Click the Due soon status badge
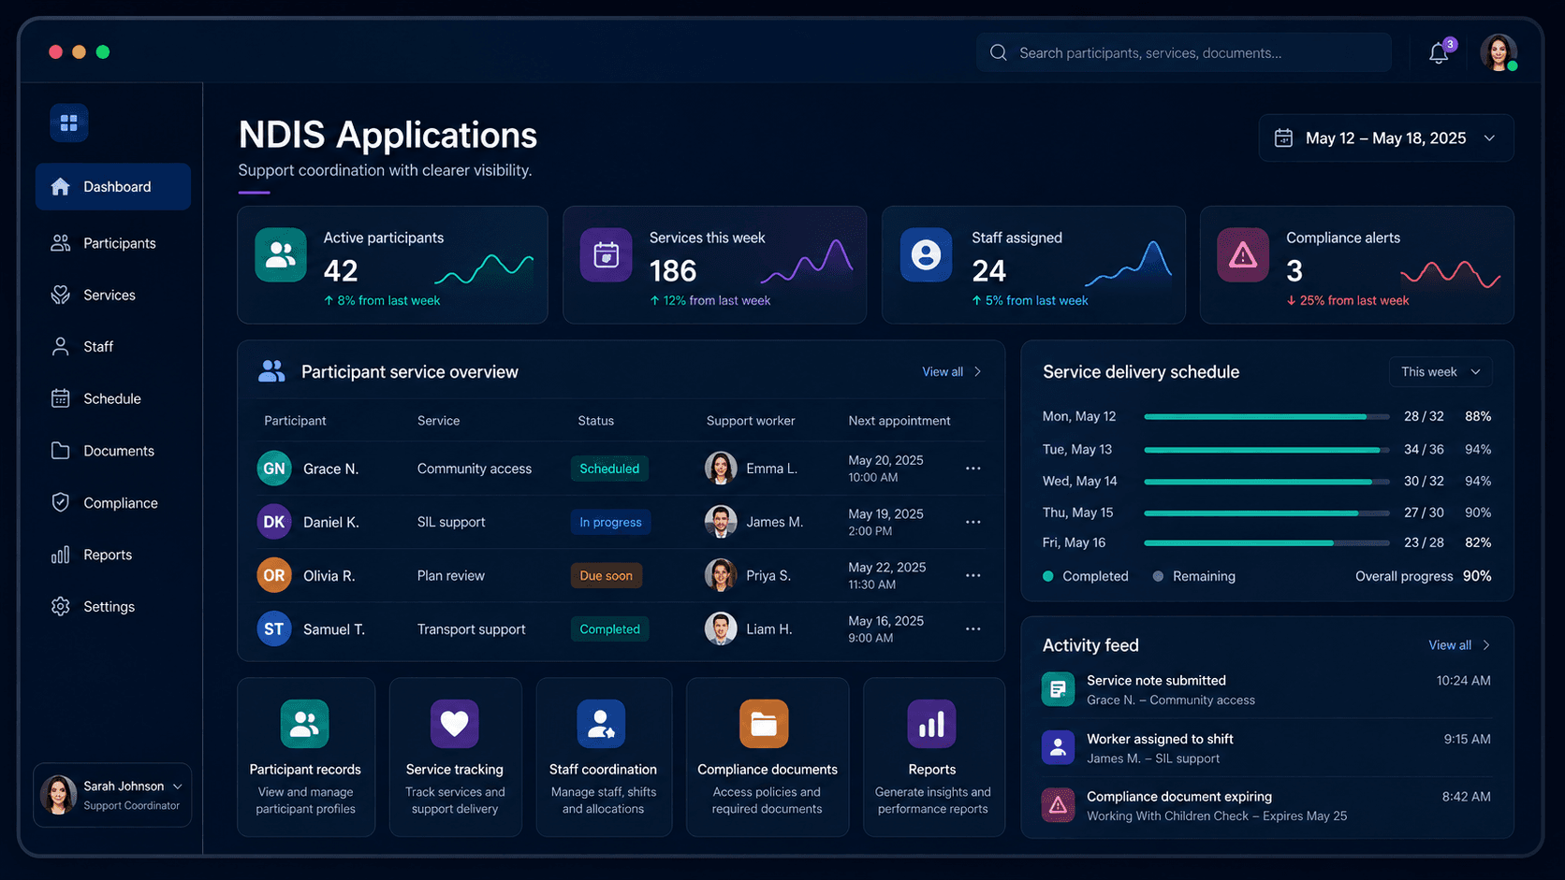Viewport: 1565px width, 880px height. [606, 575]
